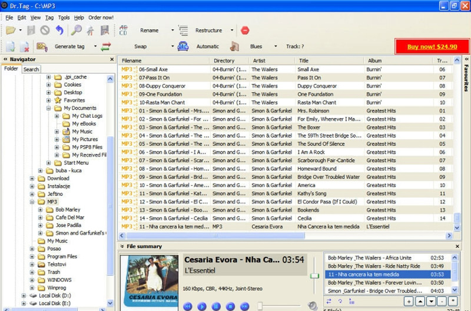Open the Rename dropdown arrow
The height and width of the screenshot is (311, 471).
pos(173,31)
